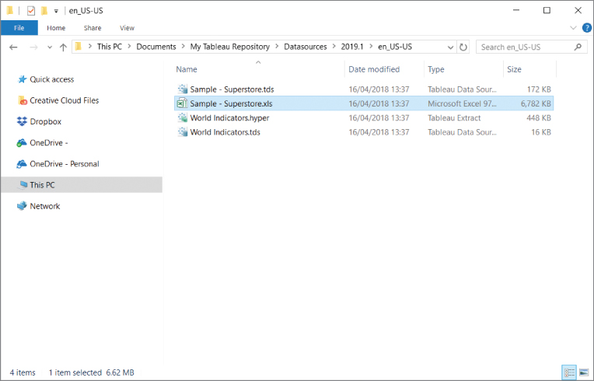The image size is (594, 381).
Task: Expand the ribbon with the chevron
Action: pos(573,28)
